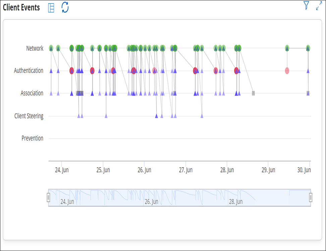Click the Authentication row label

[29, 71]
